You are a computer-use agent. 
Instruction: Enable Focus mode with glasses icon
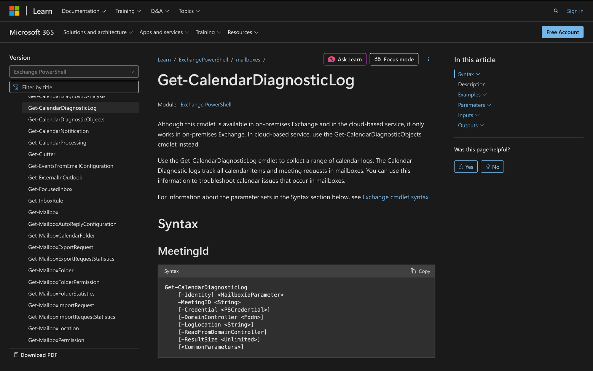click(394, 59)
